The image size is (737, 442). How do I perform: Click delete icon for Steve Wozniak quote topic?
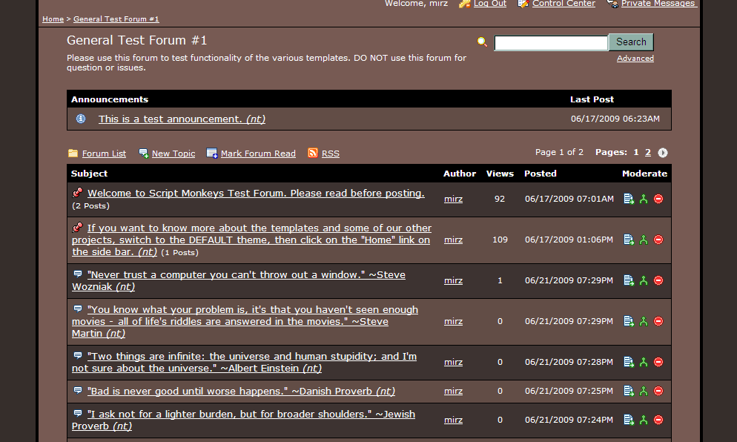[658, 281]
